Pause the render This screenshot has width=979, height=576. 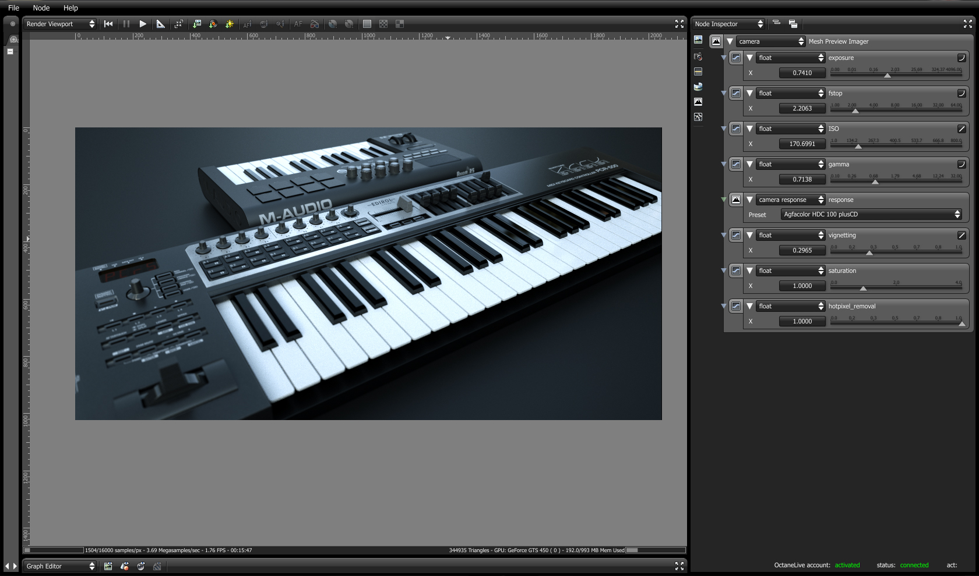126,24
